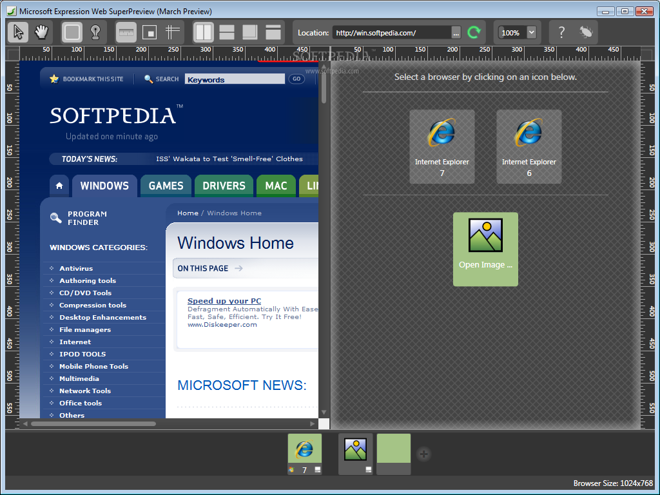Open the Network Tools category
The image size is (660, 495).
click(85, 391)
